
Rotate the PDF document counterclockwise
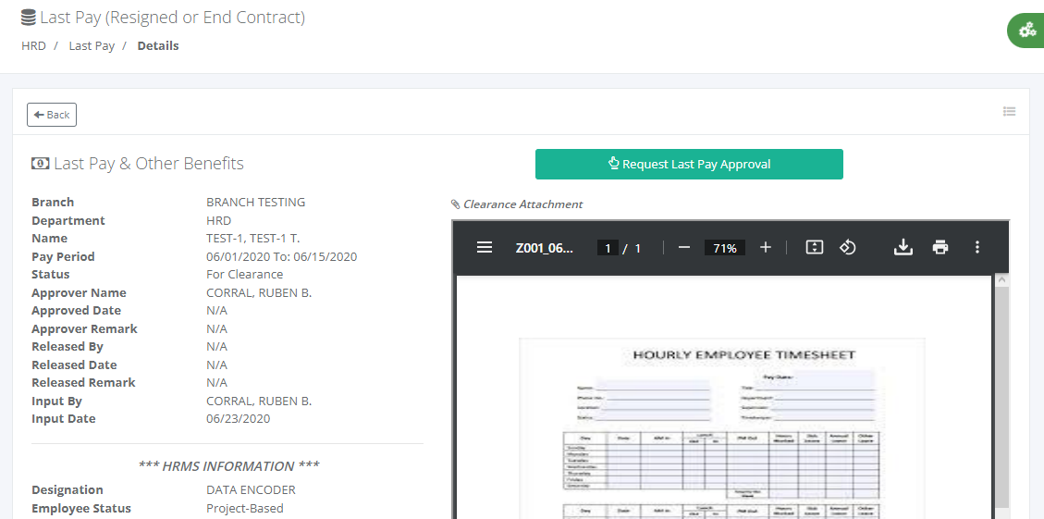[x=848, y=248]
